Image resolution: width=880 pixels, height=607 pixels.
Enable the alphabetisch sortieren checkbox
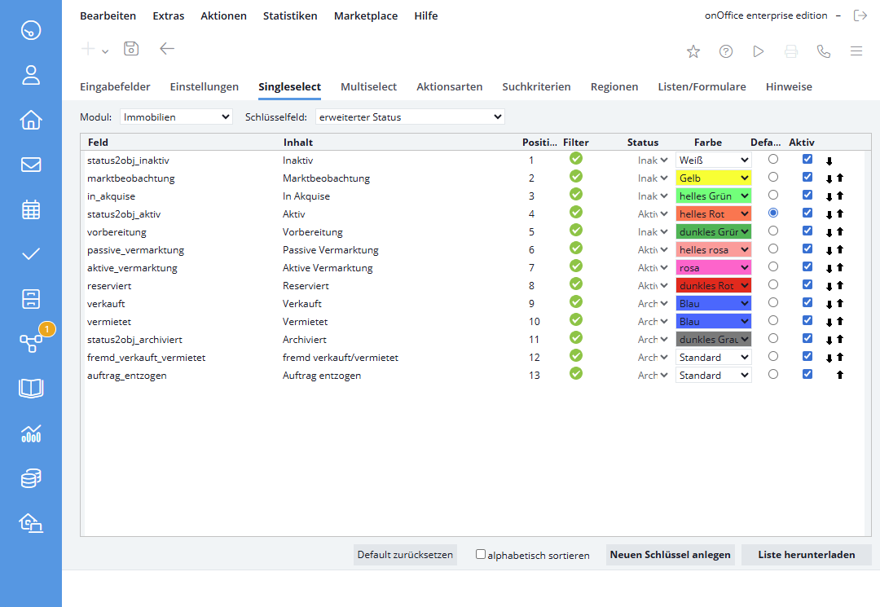point(481,554)
